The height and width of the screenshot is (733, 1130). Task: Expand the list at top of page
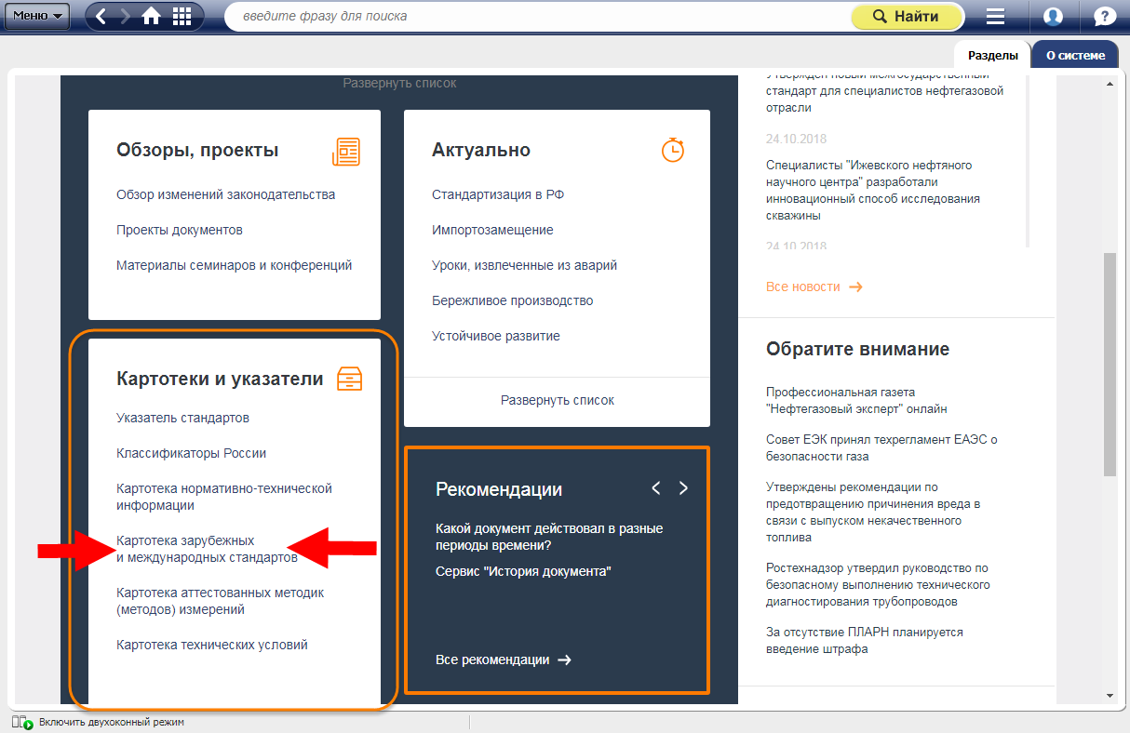click(399, 83)
